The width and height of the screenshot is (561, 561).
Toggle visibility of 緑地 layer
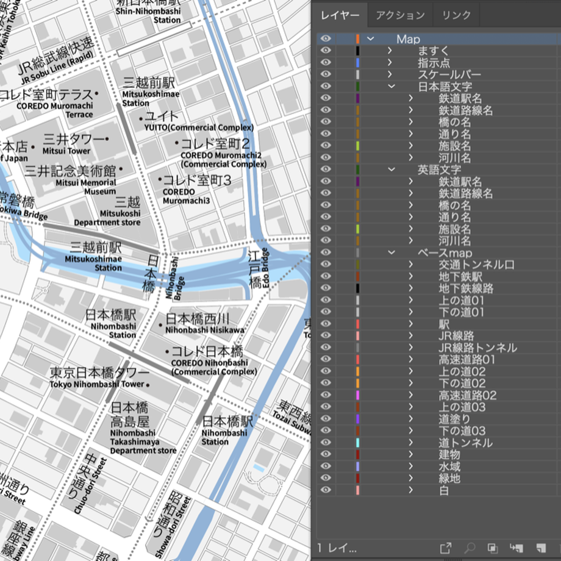(x=326, y=478)
